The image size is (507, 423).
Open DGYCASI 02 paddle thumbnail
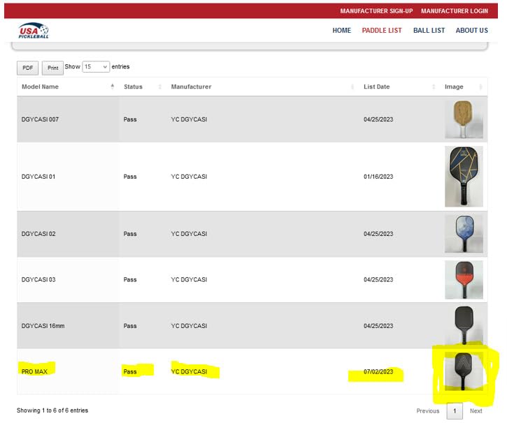464,234
